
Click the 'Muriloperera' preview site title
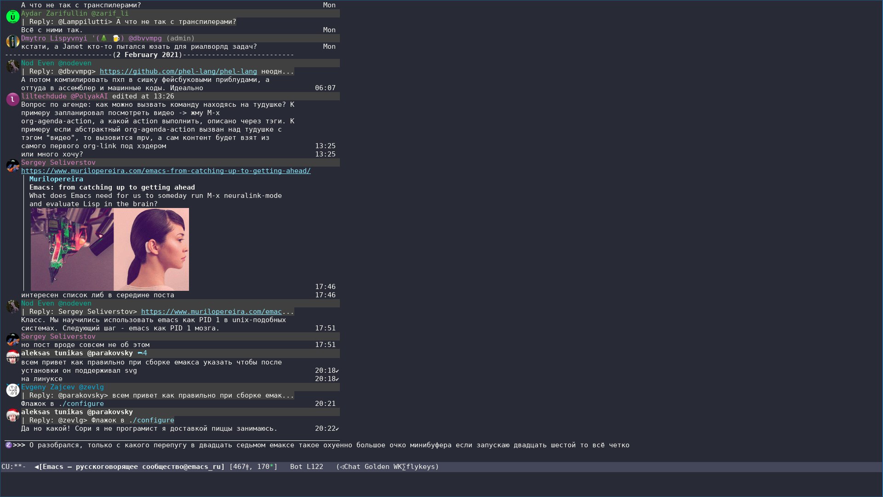57,179
